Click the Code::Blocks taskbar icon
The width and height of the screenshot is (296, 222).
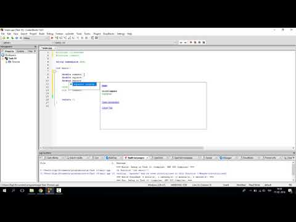pyautogui.click(x=50, y=191)
